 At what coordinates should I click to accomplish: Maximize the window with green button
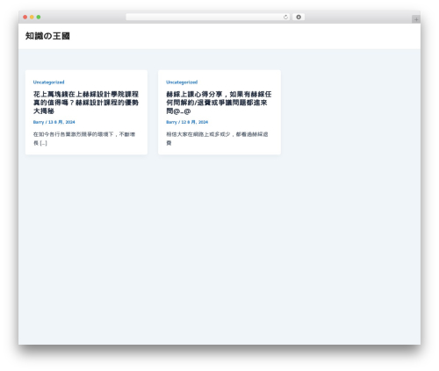[x=39, y=18]
